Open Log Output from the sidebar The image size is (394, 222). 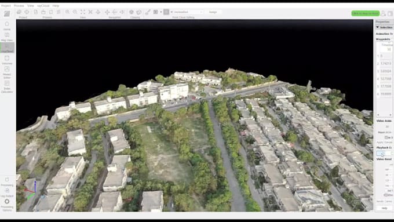(7, 192)
